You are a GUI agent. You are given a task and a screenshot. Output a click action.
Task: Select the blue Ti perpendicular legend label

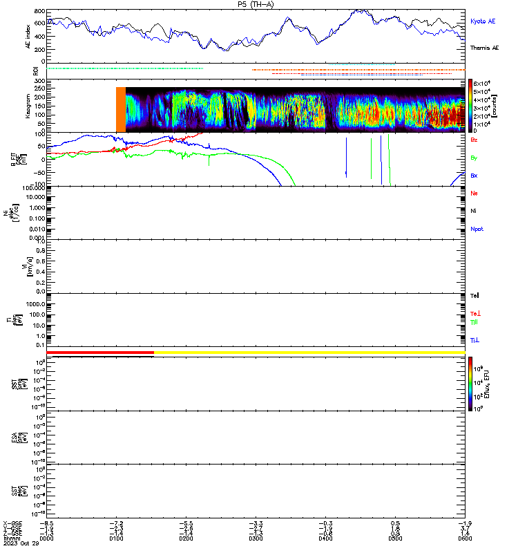pyautogui.click(x=474, y=340)
